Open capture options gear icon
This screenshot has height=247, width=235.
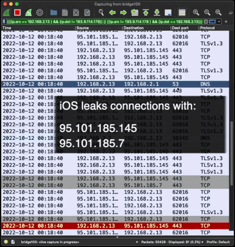point(40,13)
